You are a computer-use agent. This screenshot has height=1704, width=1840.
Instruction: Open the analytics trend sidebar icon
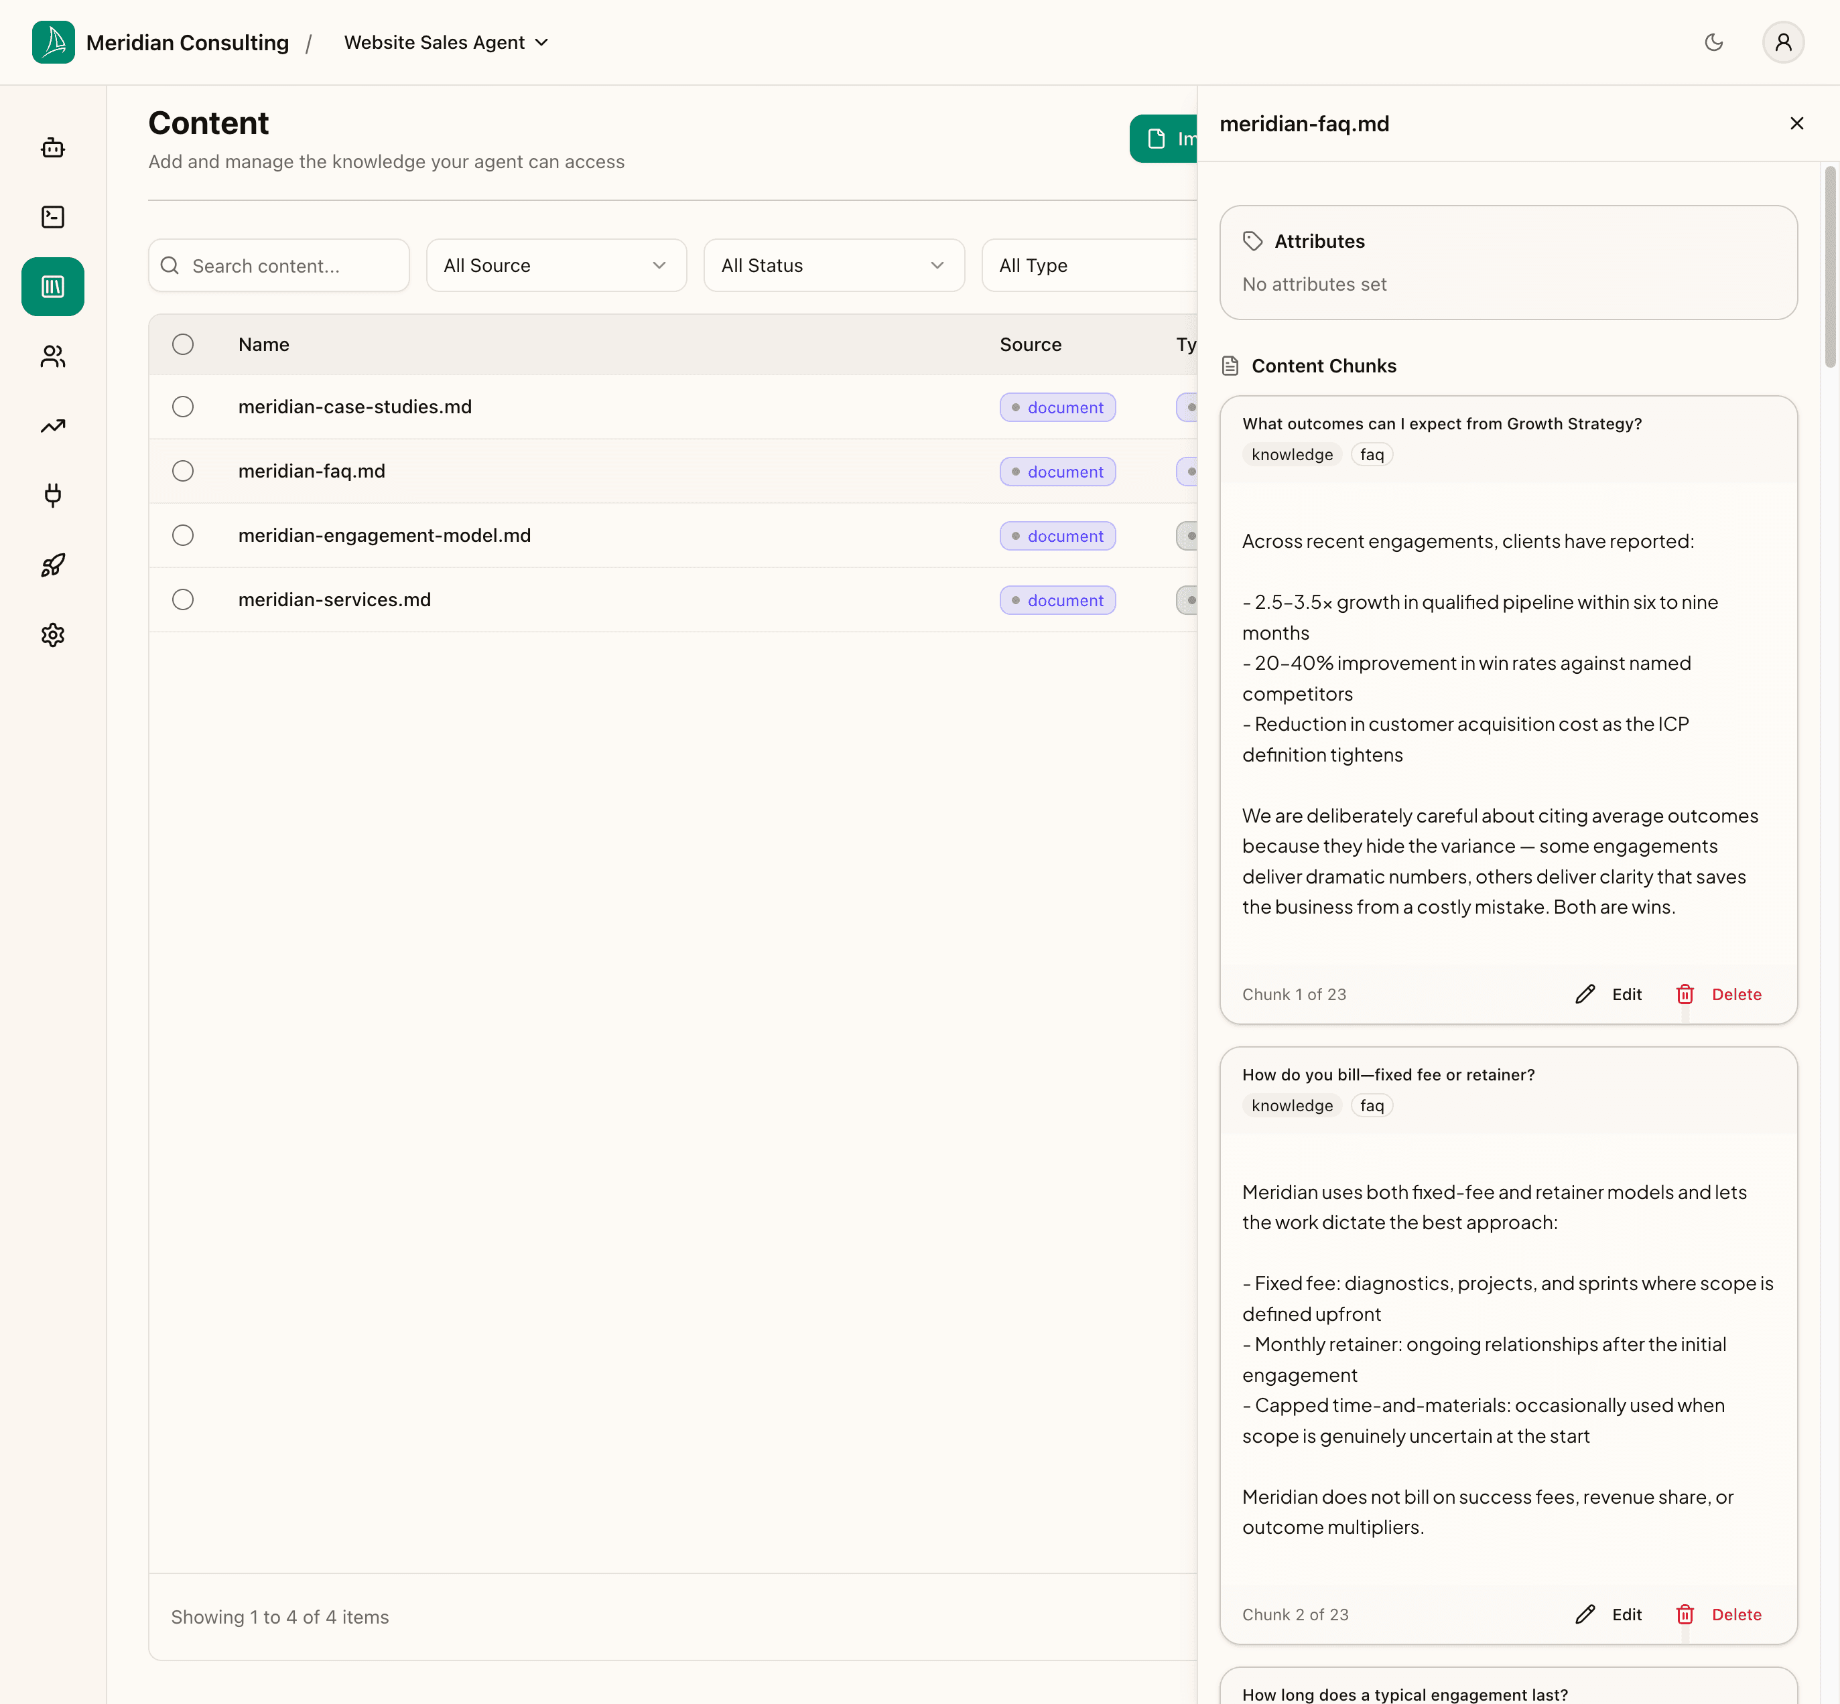(x=52, y=426)
